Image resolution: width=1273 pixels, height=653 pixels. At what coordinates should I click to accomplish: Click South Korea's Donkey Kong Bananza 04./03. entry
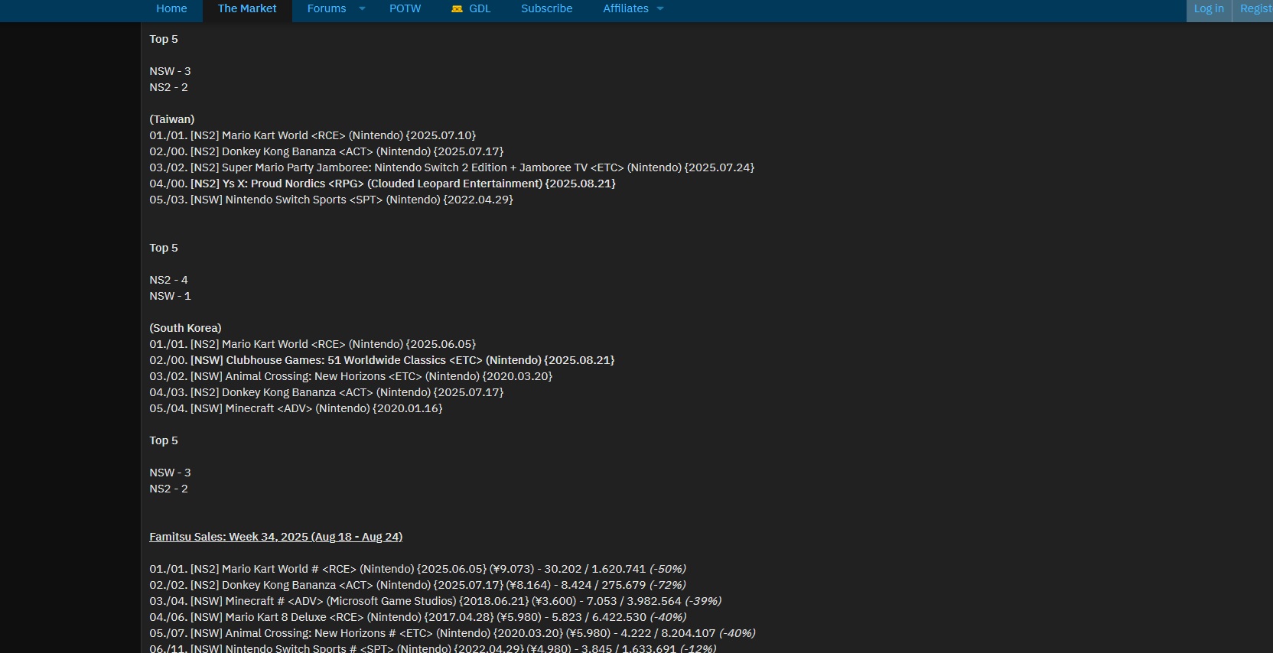(x=327, y=392)
